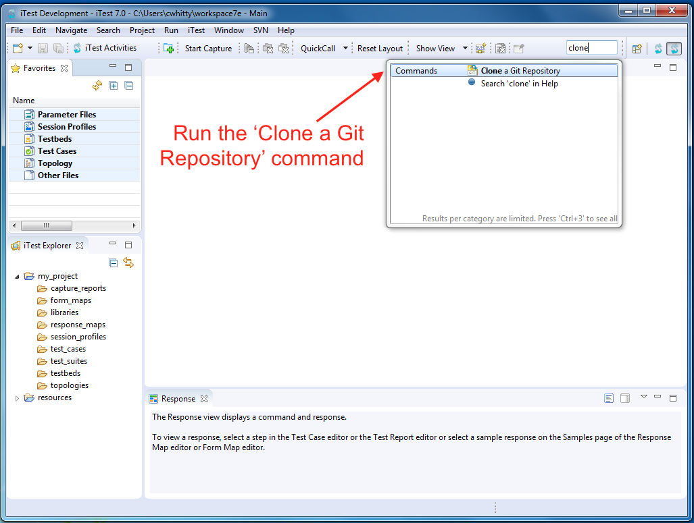This screenshot has height=523, width=694.
Task: Maximize the Favorites panel
Action: [128, 67]
